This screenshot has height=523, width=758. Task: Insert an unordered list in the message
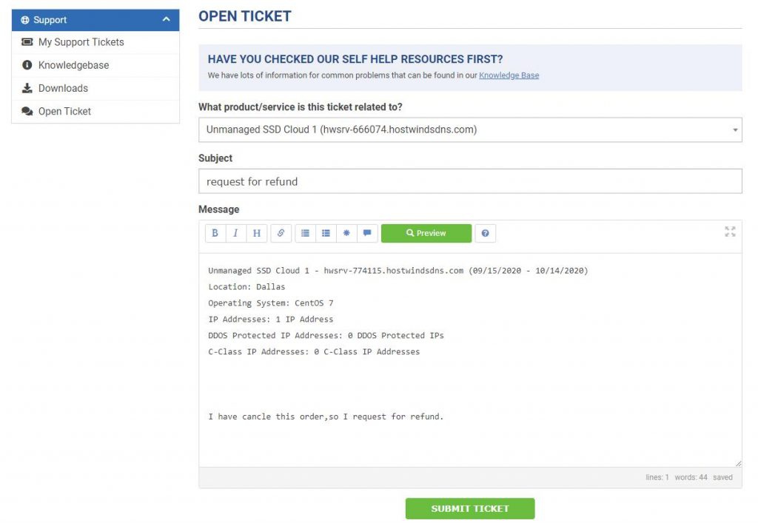pos(305,233)
